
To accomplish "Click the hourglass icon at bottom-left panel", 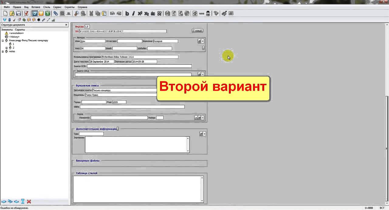I will tap(22, 202).
